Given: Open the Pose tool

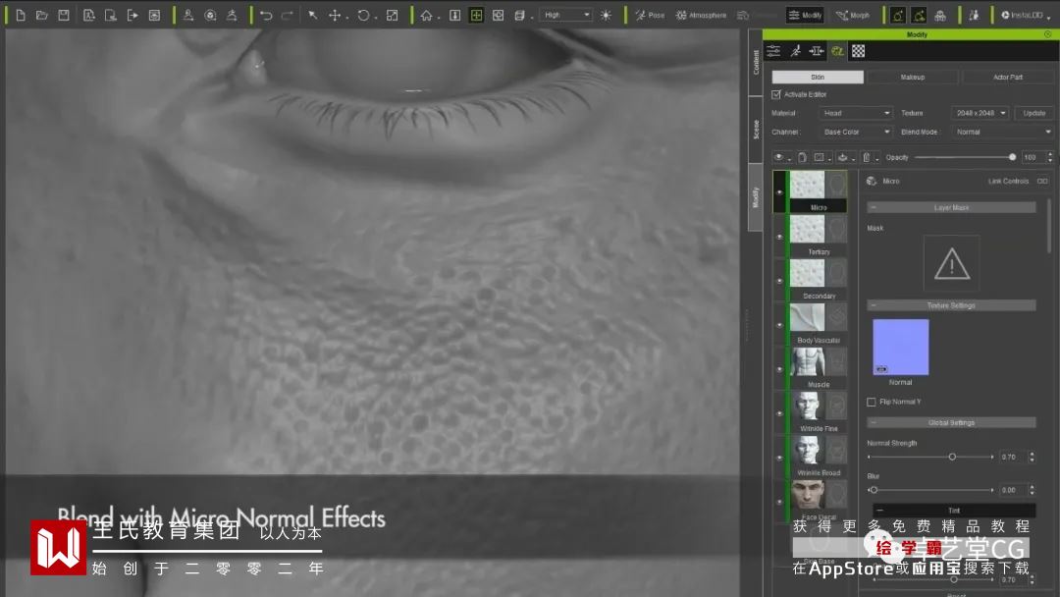Looking at the screenshot, I should click(650, 15).
